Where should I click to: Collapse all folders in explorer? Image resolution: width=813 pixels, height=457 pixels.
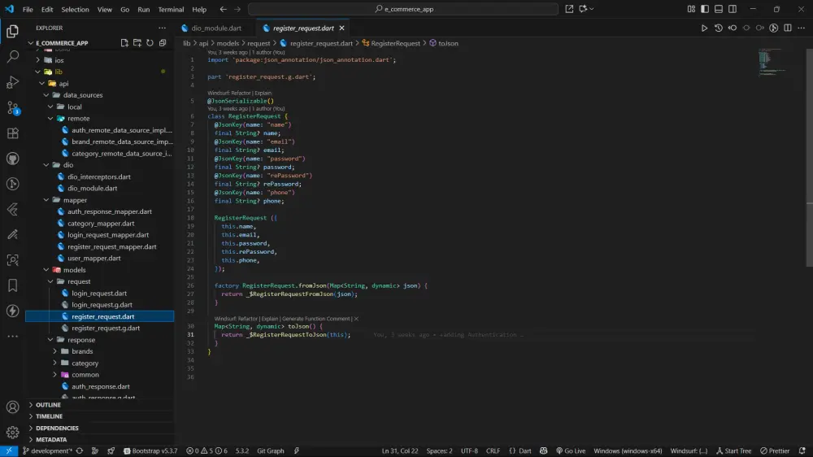163,43
